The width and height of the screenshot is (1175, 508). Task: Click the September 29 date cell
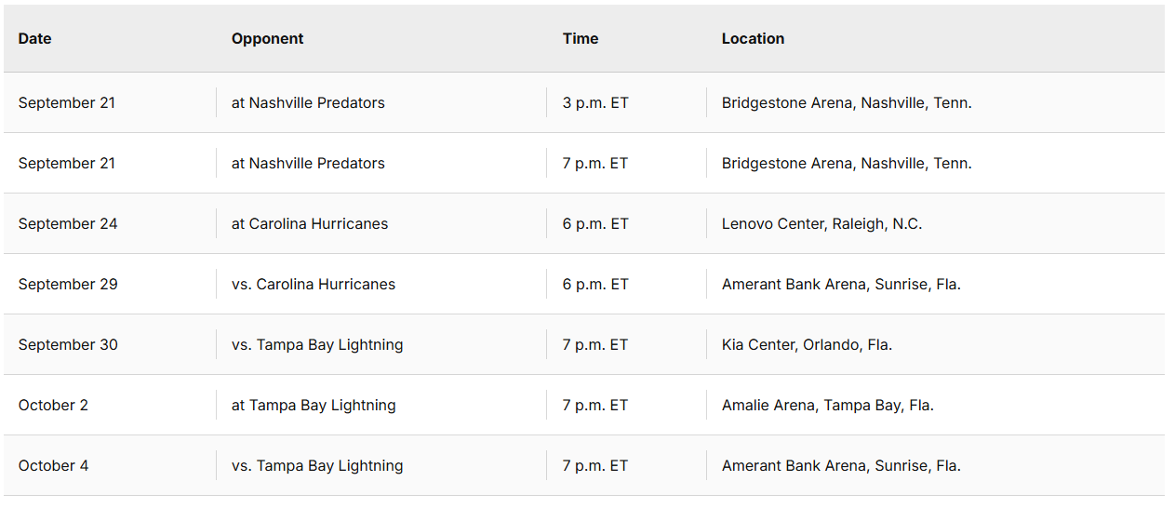(68, 285)
